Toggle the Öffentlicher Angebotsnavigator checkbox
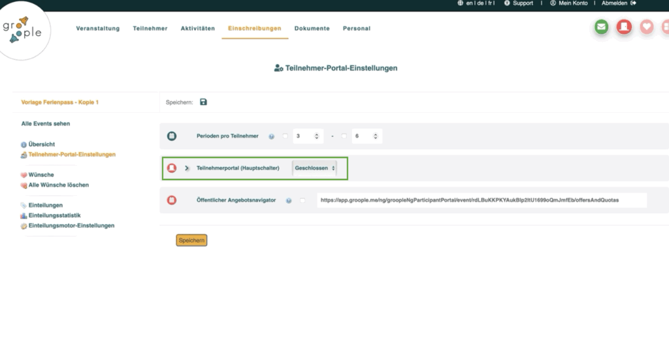This screenshot has height=357, width=669. 302,200
